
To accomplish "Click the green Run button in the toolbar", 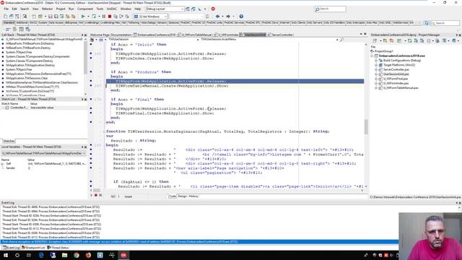I will tap(83, 17).
